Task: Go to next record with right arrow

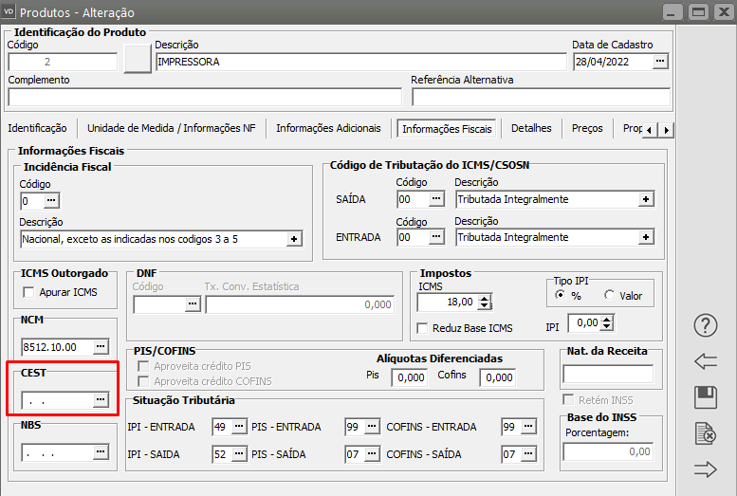Action: coord(706,468)
